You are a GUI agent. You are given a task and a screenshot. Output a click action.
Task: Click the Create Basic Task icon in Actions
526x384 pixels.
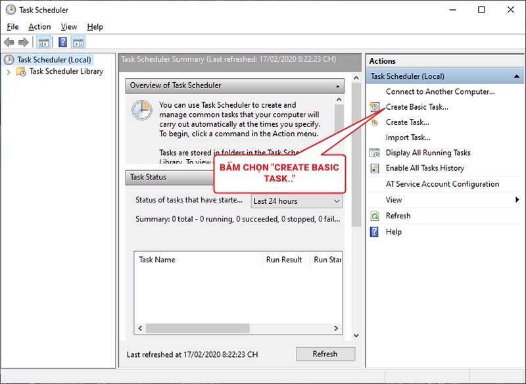click(374, 107)
